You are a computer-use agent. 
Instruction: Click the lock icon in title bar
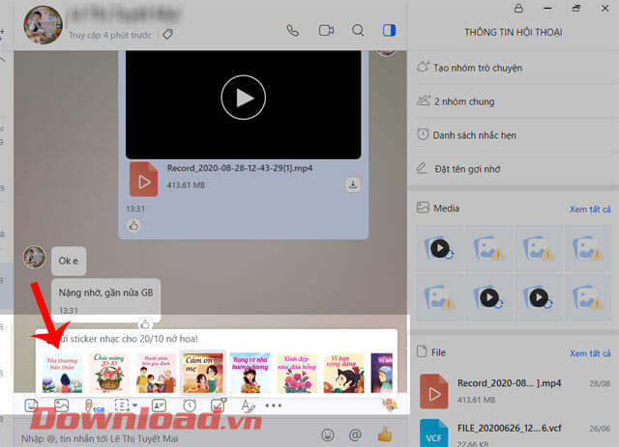[x=518, y=8]
